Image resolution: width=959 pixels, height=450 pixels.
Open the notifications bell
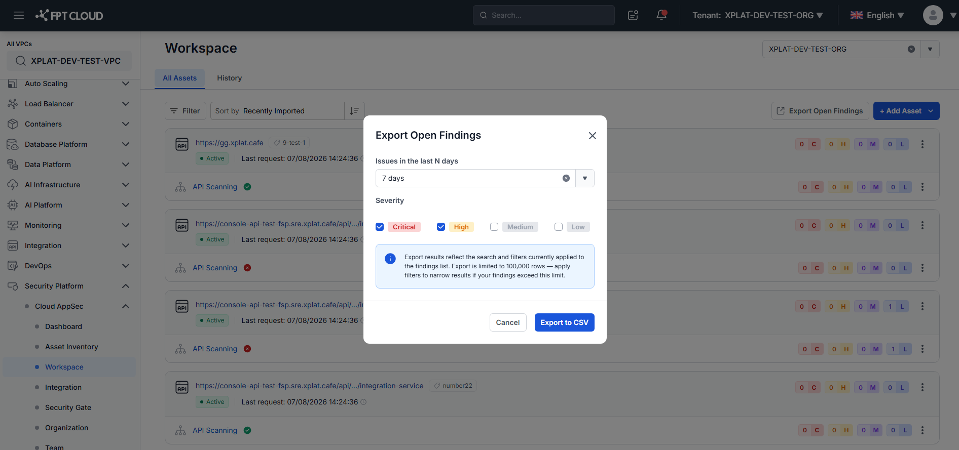tap(661, 15)
